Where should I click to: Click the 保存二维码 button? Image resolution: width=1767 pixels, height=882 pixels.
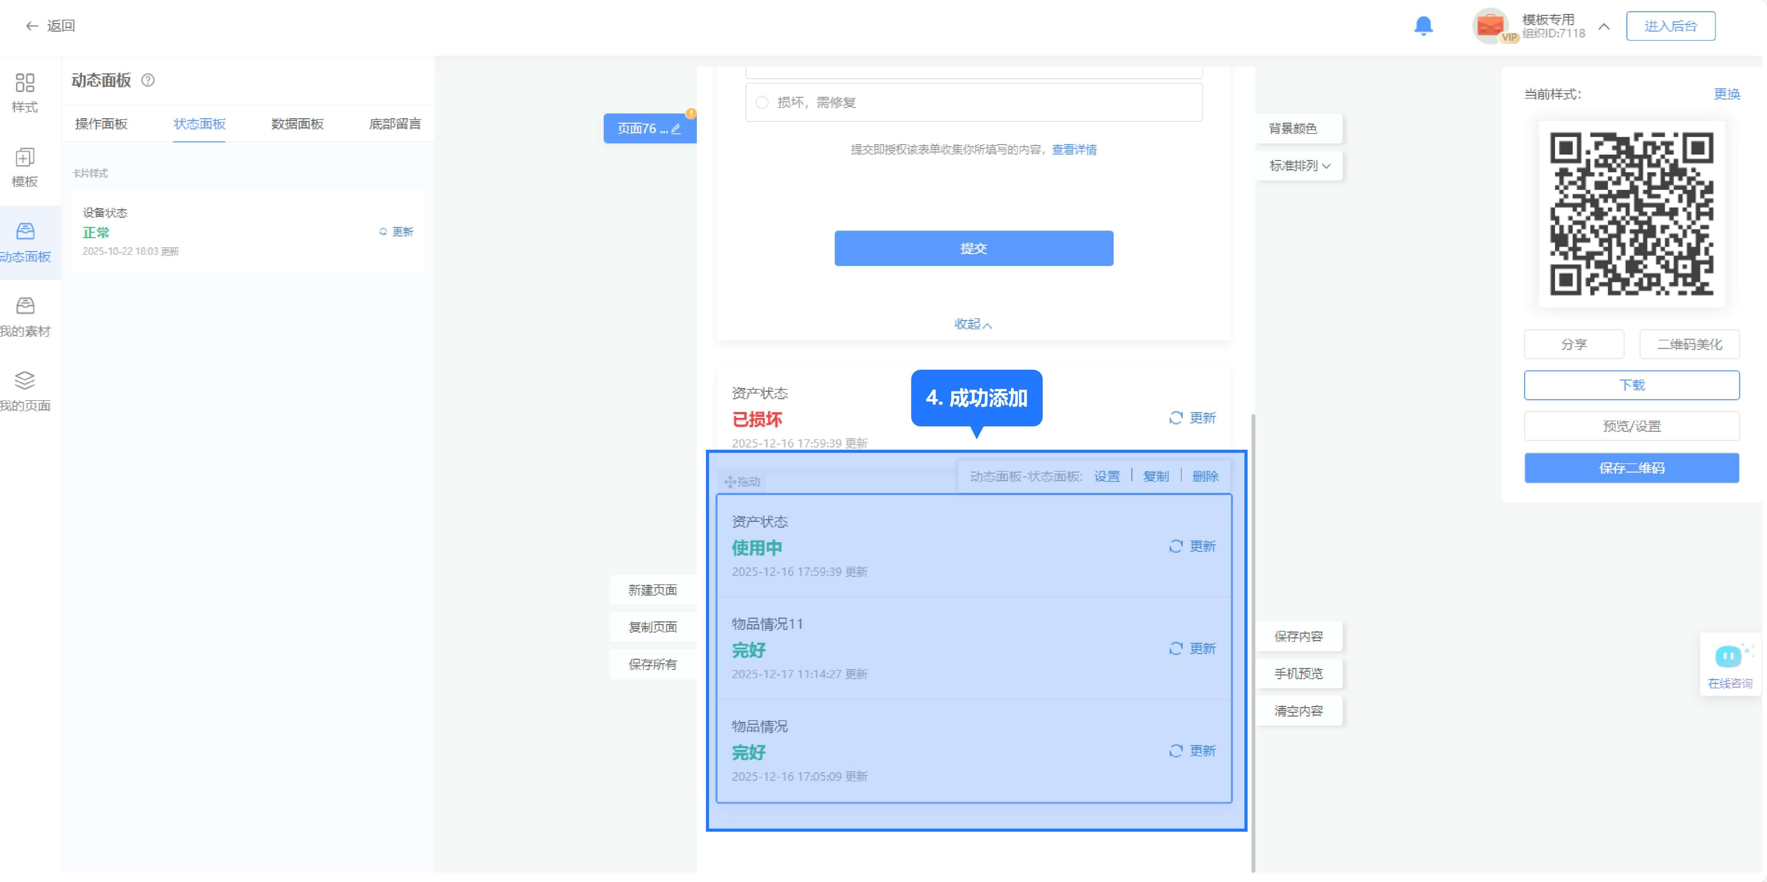tap(1631, 468)
